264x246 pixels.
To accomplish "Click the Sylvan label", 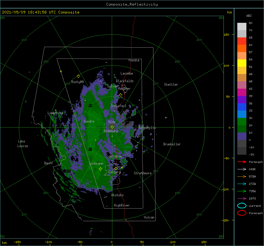I will (x=112, y=86).
